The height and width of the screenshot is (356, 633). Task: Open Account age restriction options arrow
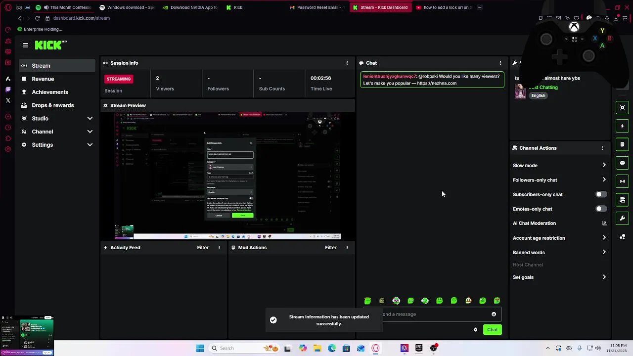coord(604,238)
